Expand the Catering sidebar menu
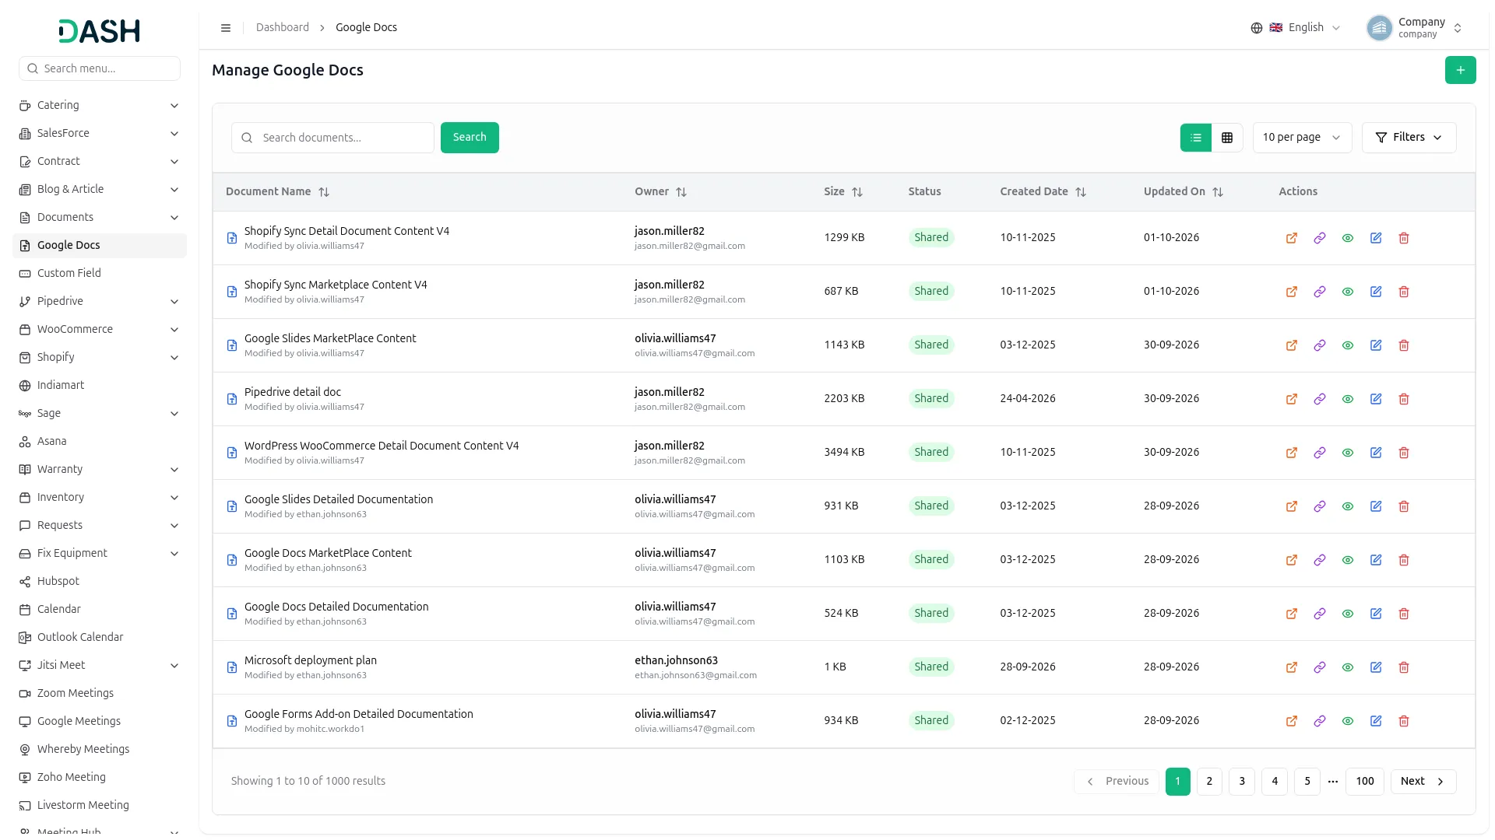 click(x=100, y=105)
